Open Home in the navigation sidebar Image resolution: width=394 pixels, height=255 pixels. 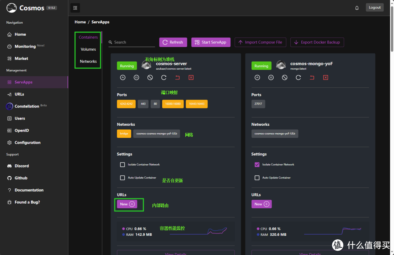click(34, 34)
